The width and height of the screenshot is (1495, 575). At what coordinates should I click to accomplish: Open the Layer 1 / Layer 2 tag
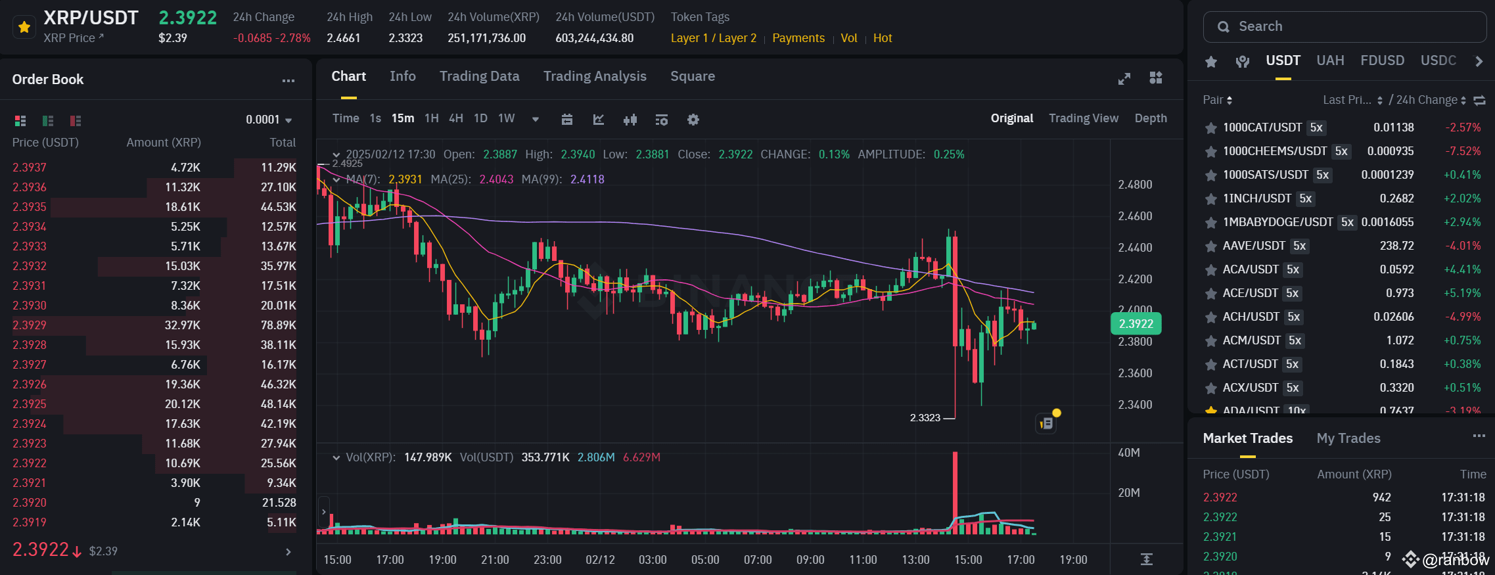pos(714,38)
